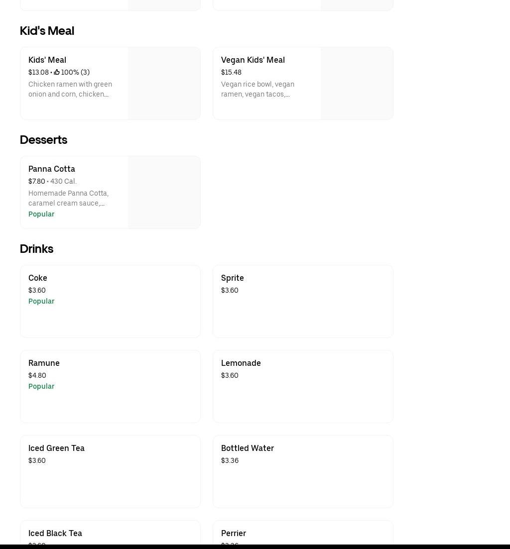Pick the Lemonade drink card
This screenshot has height=549, width=510.
click(303, 386)
